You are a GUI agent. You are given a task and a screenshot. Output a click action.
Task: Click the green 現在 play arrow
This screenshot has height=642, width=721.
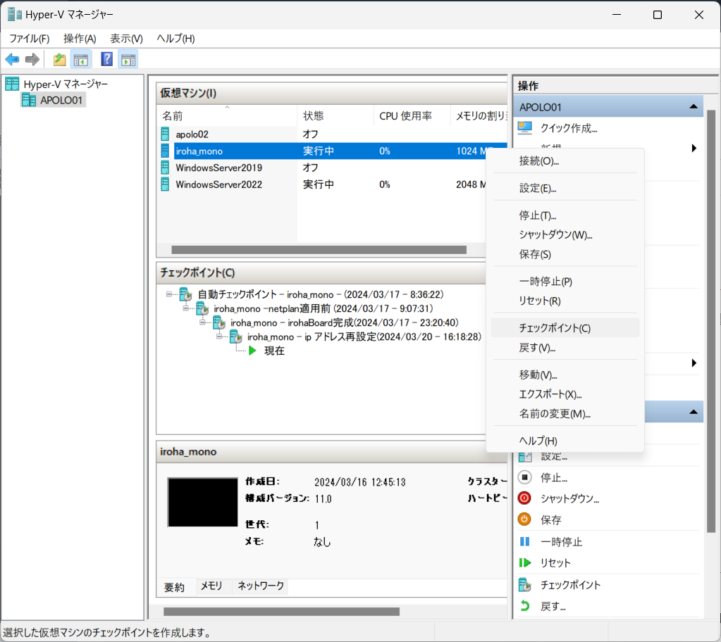[x=252, y=351]
